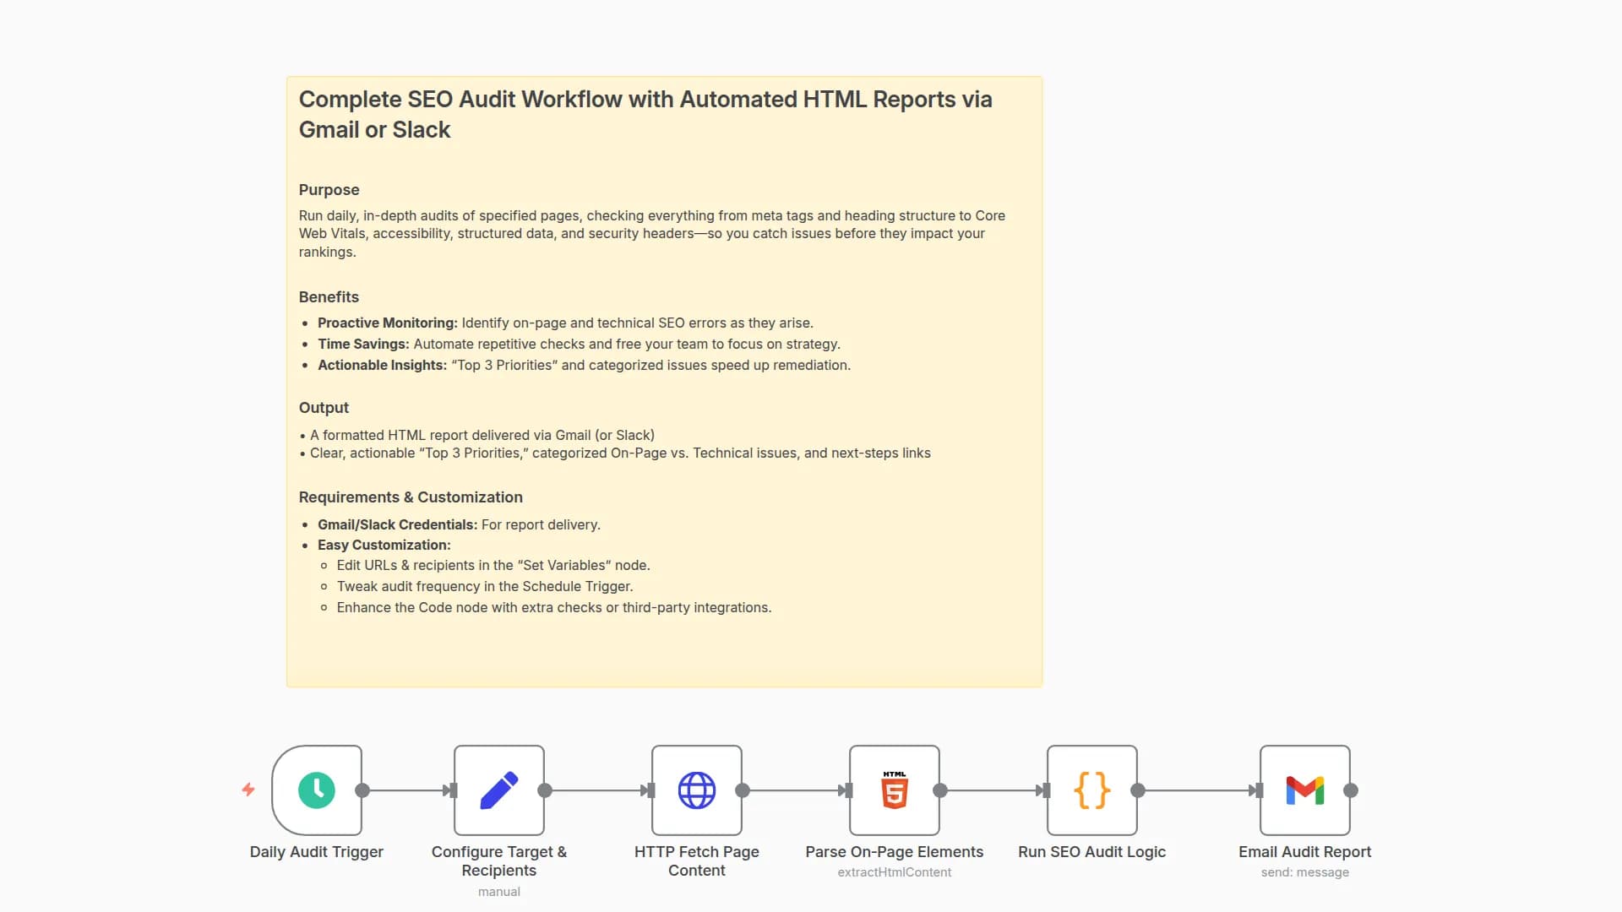Select the output connector of Daily Audit Trigger
The width and height of the screenshot is (1622, 912).
[x=363, y=790]
